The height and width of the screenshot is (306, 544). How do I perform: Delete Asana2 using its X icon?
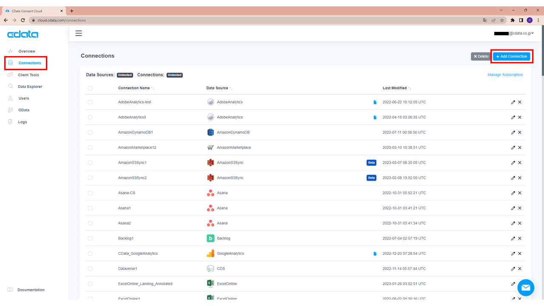pyautogui.click(x=520, y=223)
